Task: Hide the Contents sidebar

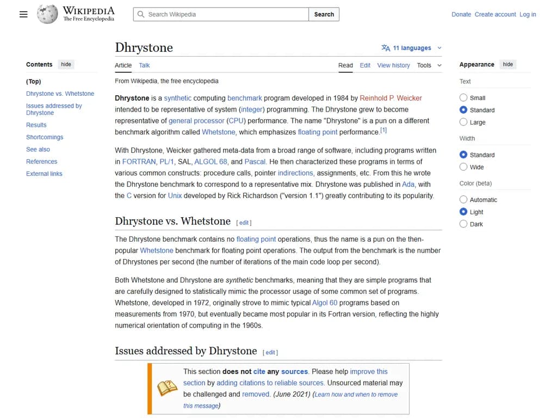Action: [66, 64]
